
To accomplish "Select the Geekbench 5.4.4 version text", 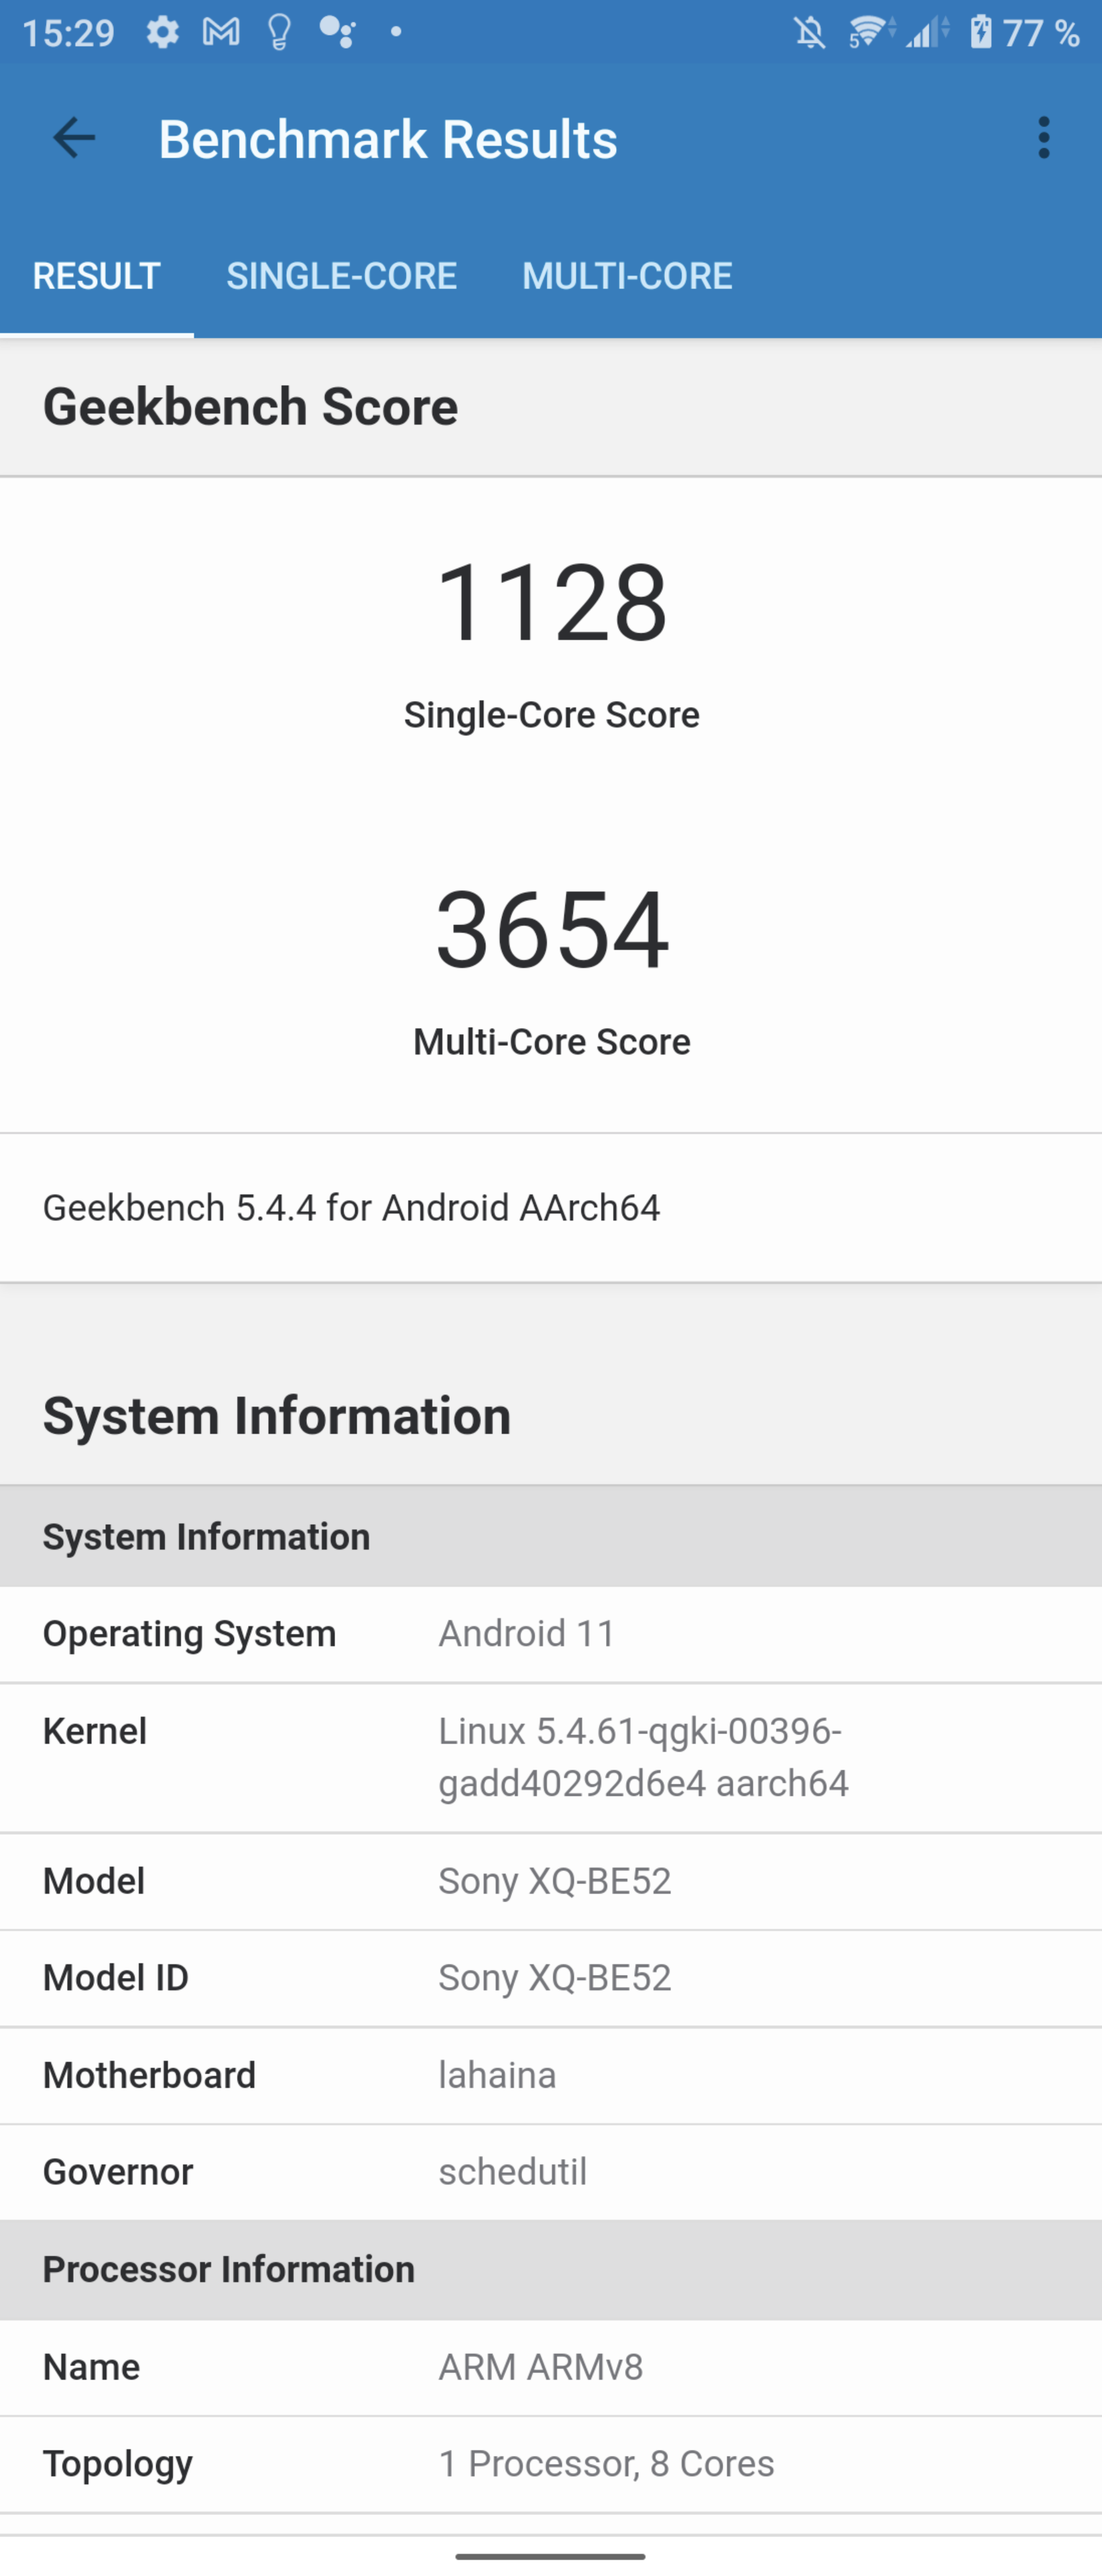I will [352, 1207].
